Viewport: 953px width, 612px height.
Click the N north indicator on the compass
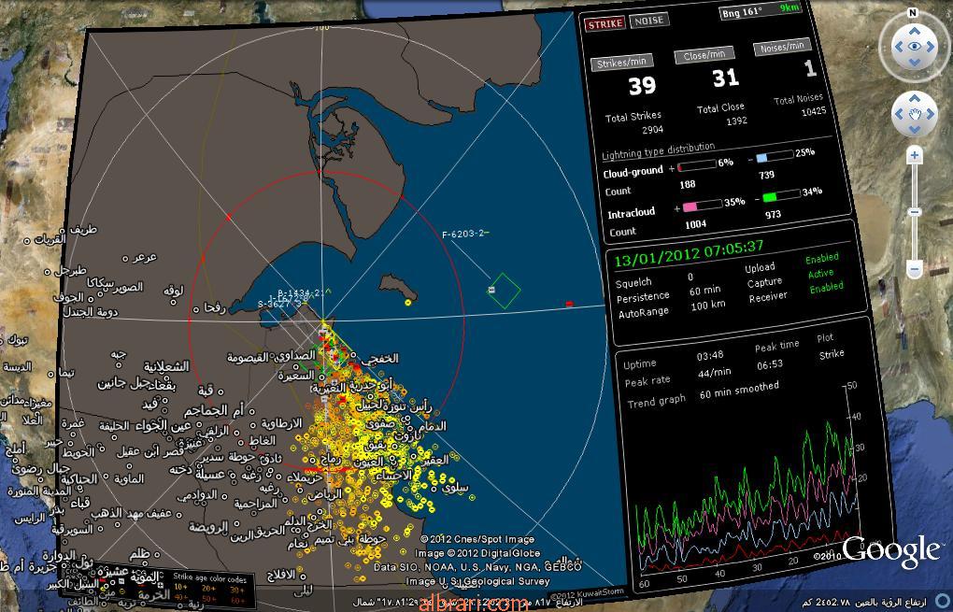pos(913,13)
